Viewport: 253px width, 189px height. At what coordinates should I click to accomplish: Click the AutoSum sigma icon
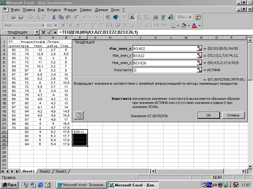point(125,17)
